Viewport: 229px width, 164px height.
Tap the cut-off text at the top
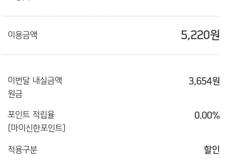pos(23,1)
